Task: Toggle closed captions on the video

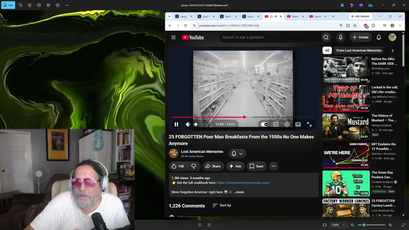Action: pyautogui.click(x=276, y=124)
